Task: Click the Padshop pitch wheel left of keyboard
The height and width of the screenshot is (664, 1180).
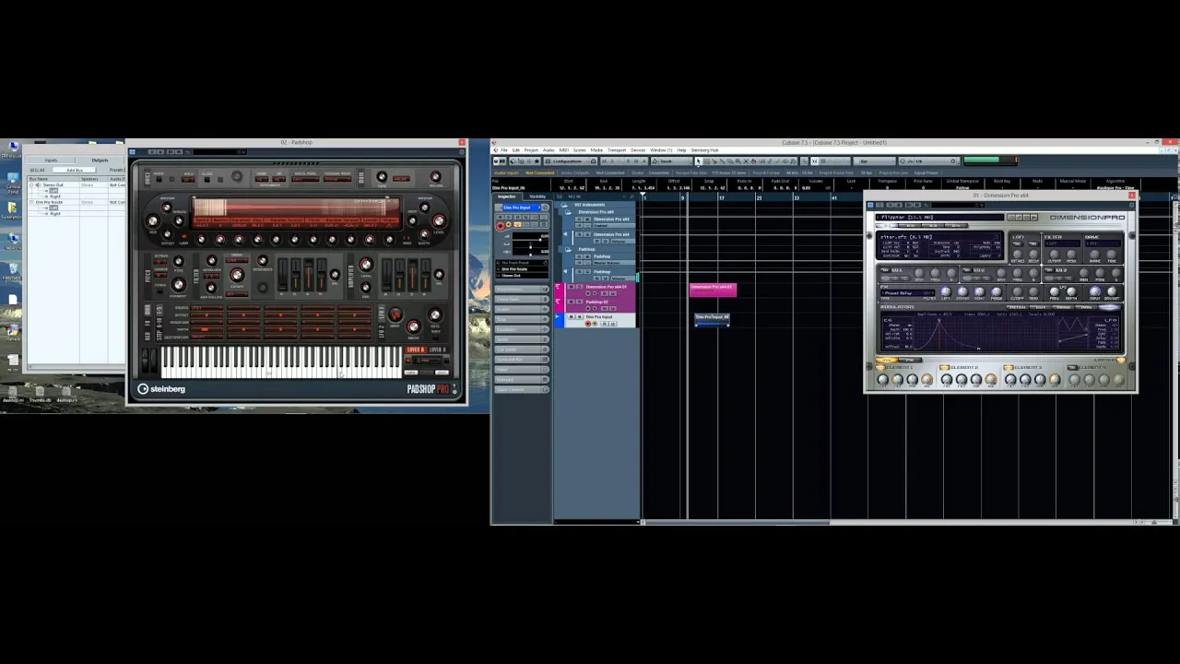Action: pyautogui.click(x=145, y=360)
